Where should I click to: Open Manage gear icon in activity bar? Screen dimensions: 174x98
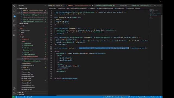[14, 93]
